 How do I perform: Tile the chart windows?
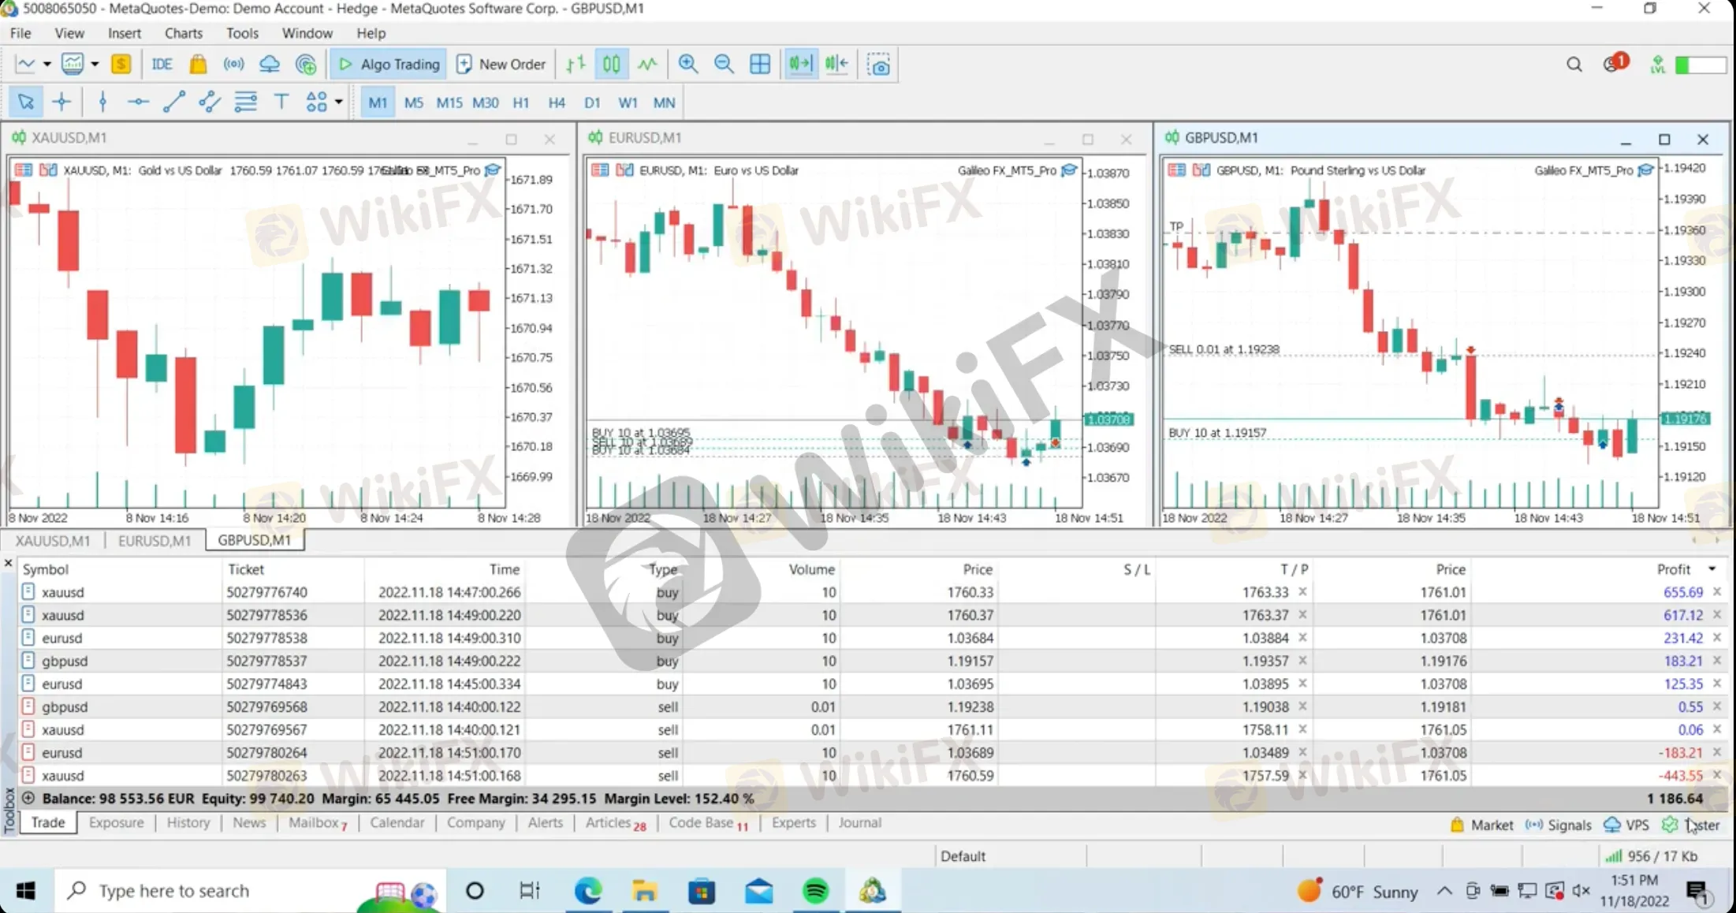pos(759,64)
